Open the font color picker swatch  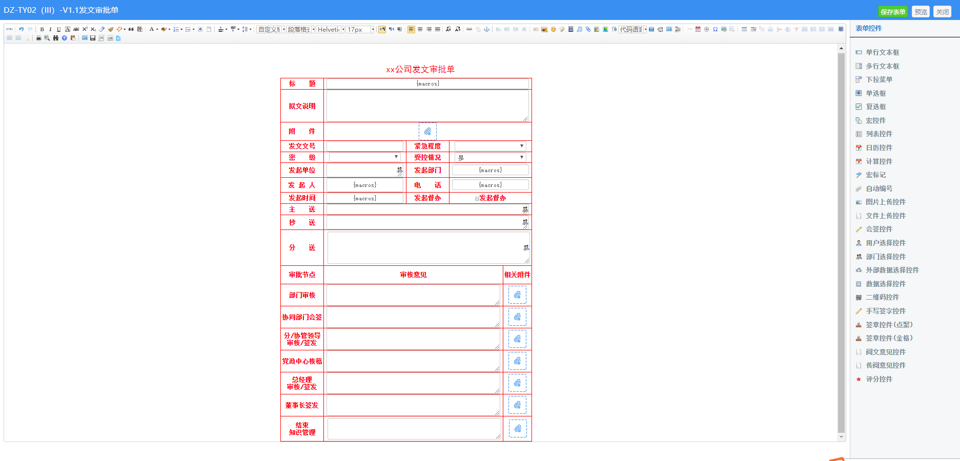tap(152, 29)
